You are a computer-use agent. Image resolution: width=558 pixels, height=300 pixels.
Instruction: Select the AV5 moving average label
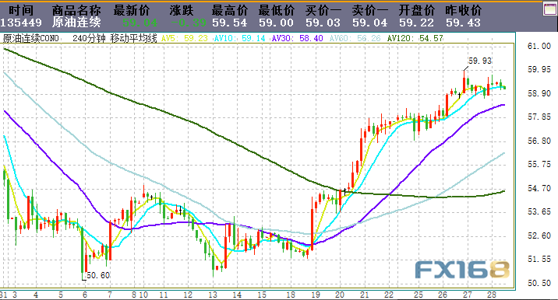185,38
